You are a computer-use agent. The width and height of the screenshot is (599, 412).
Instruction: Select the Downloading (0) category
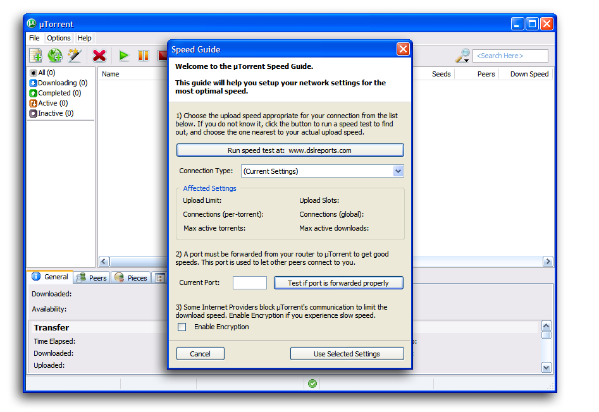(58, 83)
